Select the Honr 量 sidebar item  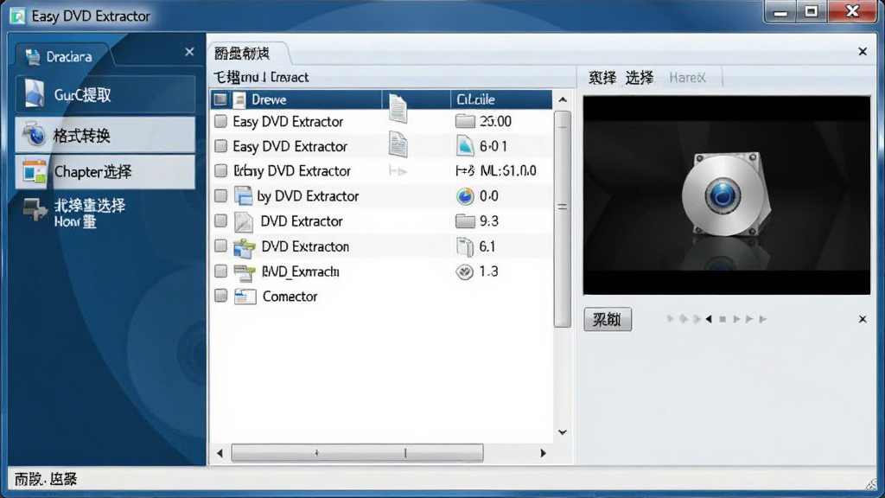(105, 213)
